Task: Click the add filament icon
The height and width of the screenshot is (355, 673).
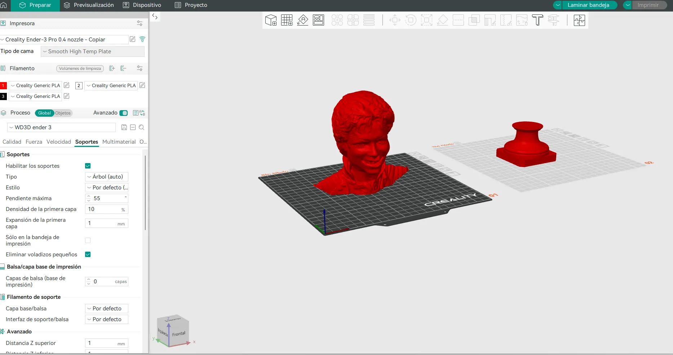Action: coord(112,68)
